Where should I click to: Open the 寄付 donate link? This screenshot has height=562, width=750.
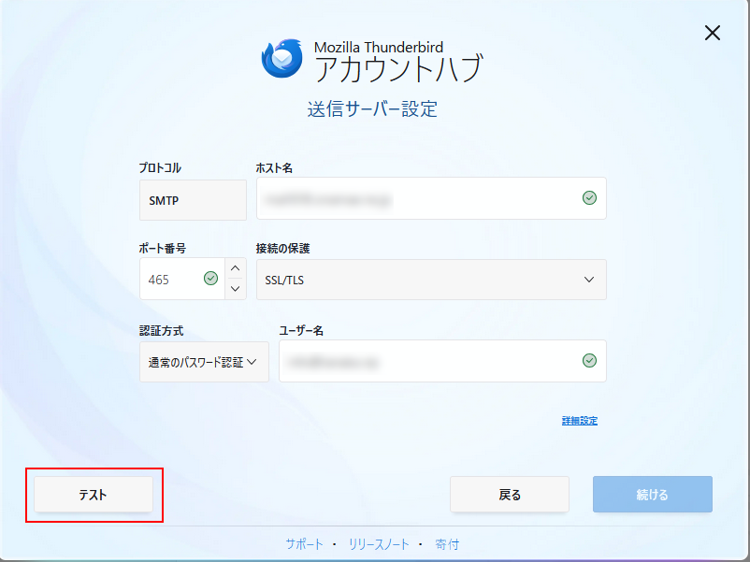447,544
